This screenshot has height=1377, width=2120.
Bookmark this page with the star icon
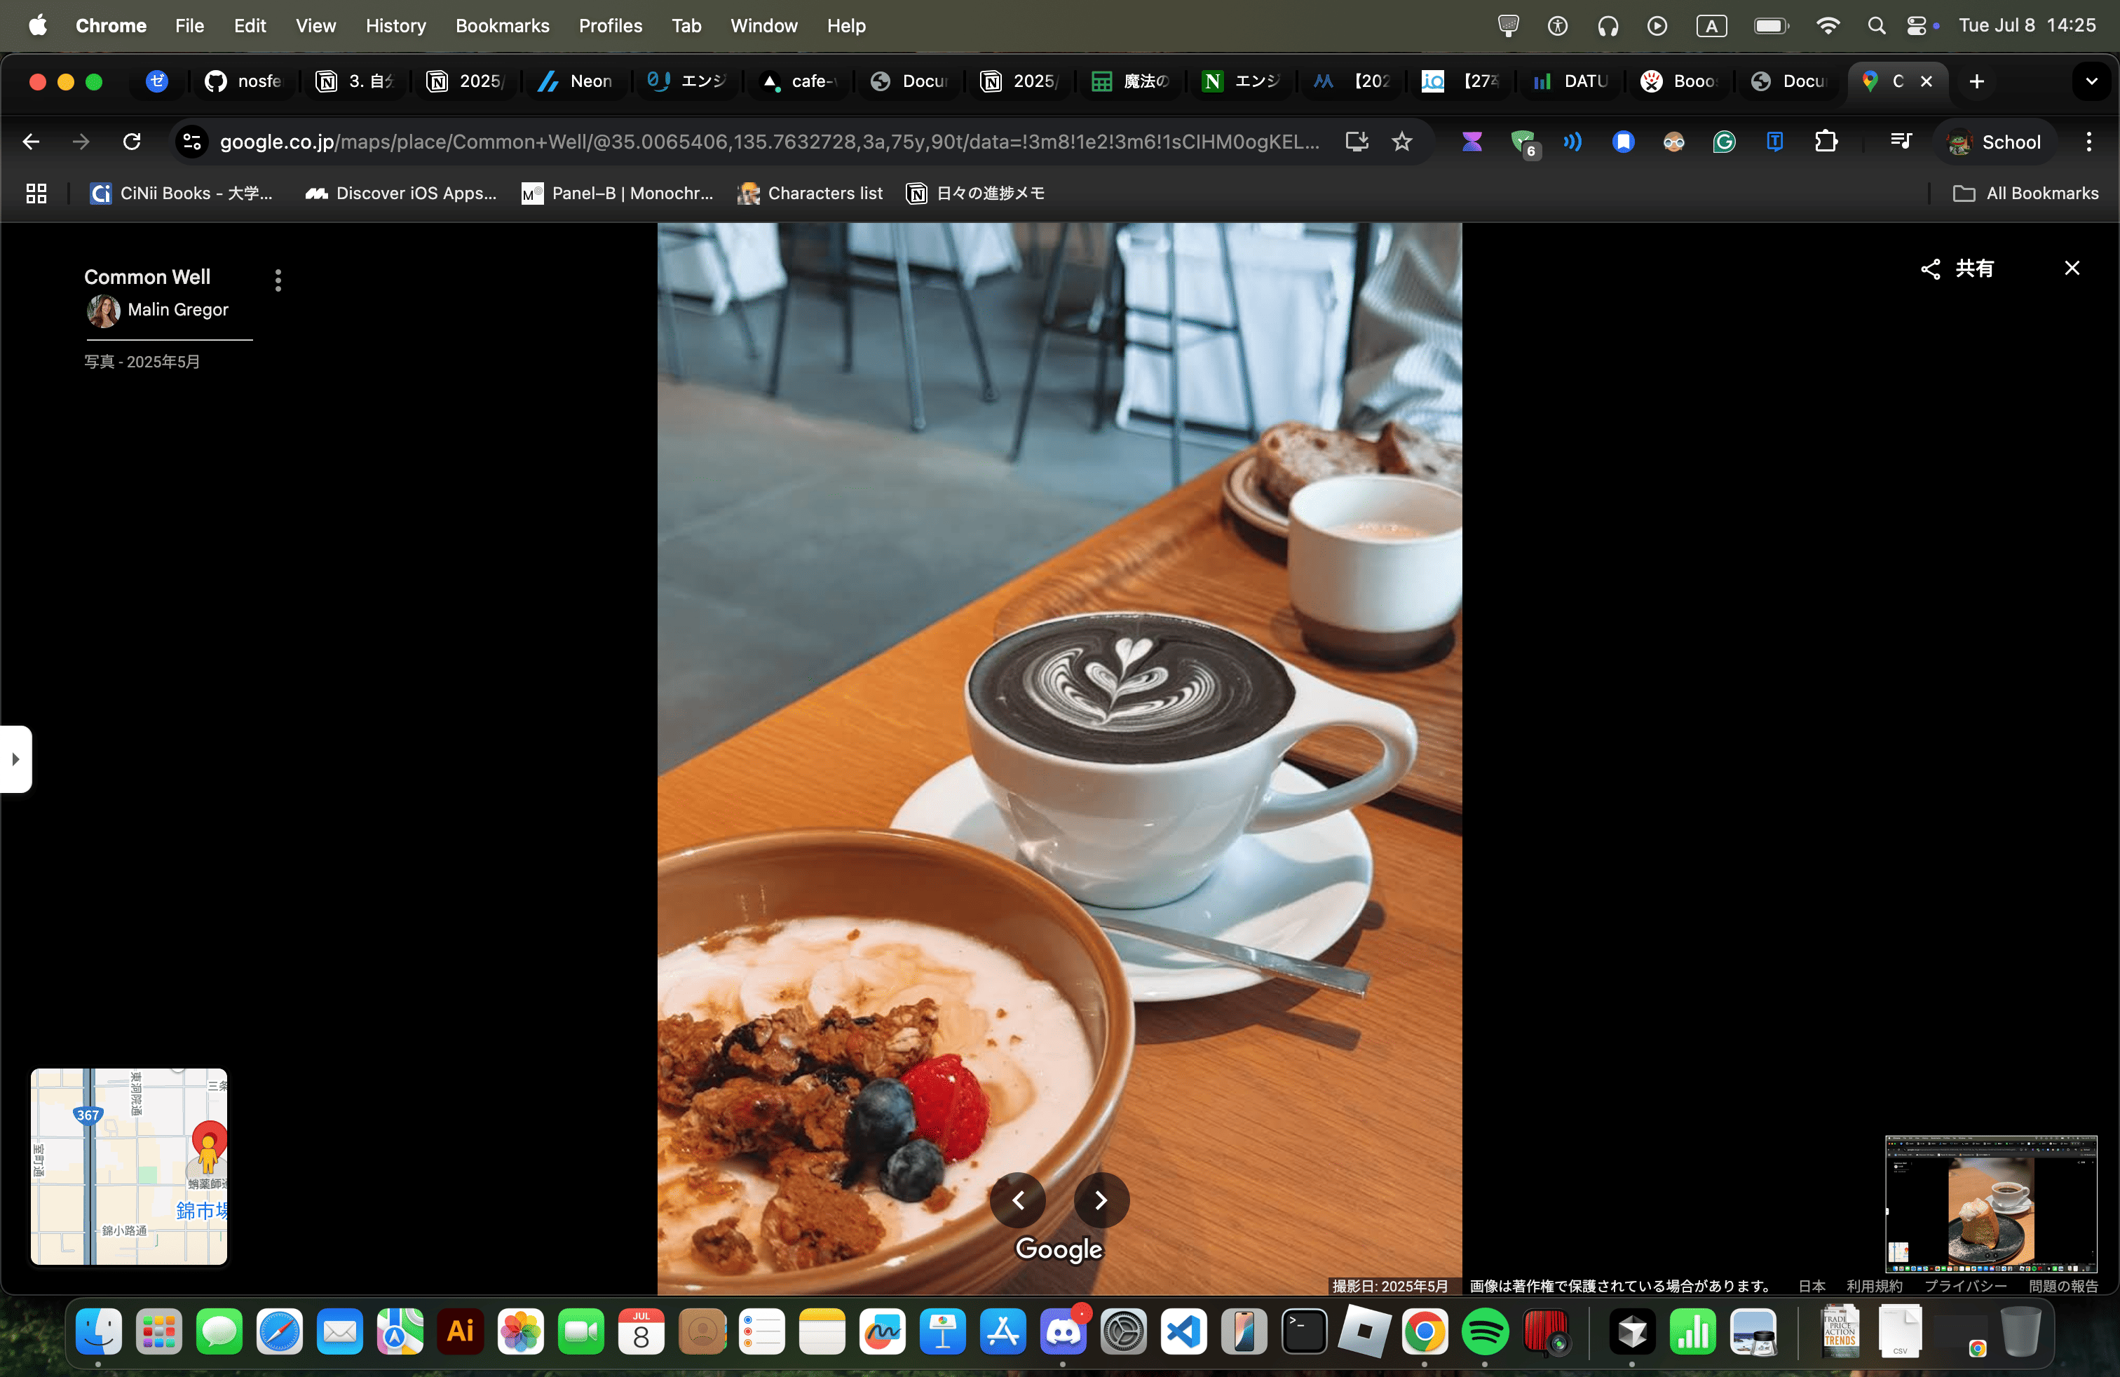[1402, 142]
